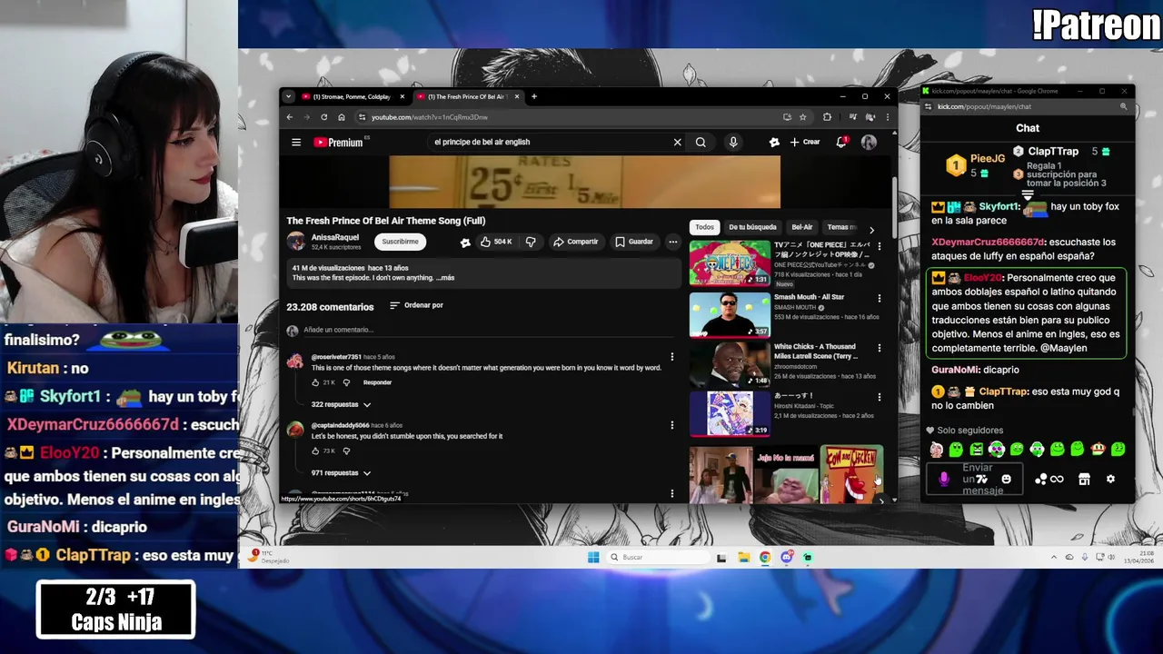Reply to roserivetar's comment with Responder
Screen dimensions: 1163x654
tap(377, 382)
